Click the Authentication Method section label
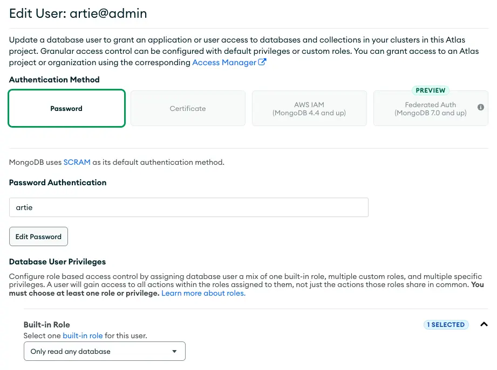This screenshot has width=497, height=370. pyautogui.click(x=54, y=79)
